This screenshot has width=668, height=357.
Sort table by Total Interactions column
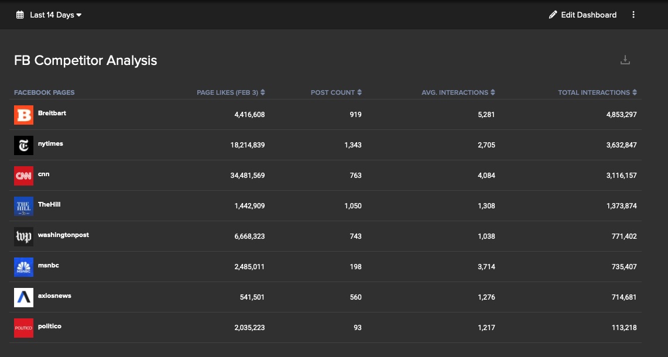(x=598, y=92)
